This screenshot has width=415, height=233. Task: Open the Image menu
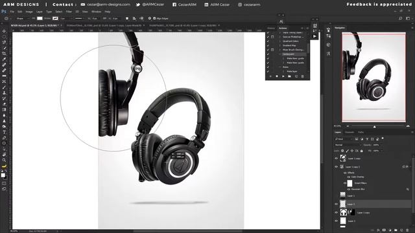pyautogui.click(x=29, y=12)
